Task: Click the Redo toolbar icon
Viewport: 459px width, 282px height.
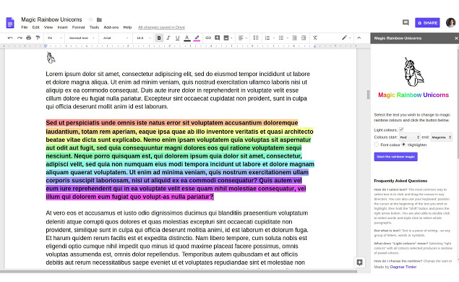Action: 20,38
